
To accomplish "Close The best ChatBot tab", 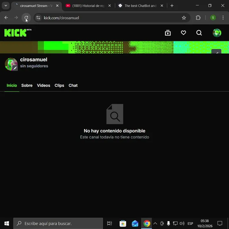I will [162, 6].
